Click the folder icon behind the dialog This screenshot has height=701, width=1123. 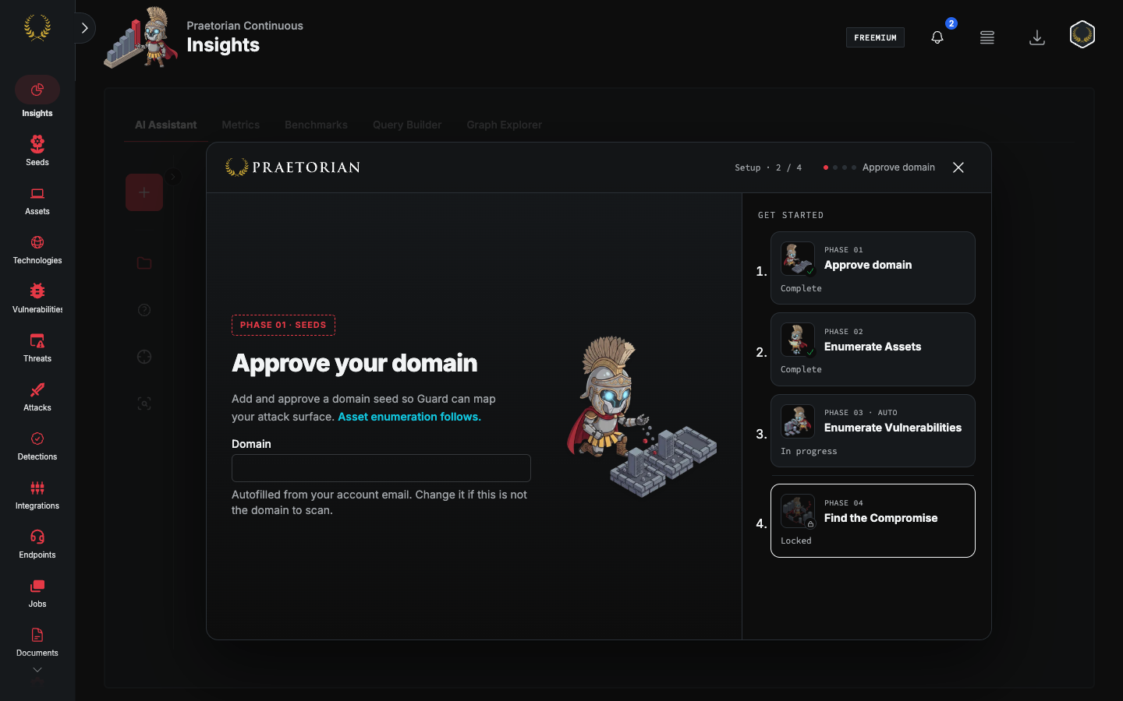point(144,263)
